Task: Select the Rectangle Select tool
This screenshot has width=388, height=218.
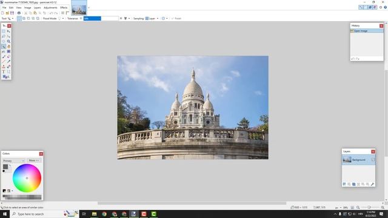Action: point(4,31)
